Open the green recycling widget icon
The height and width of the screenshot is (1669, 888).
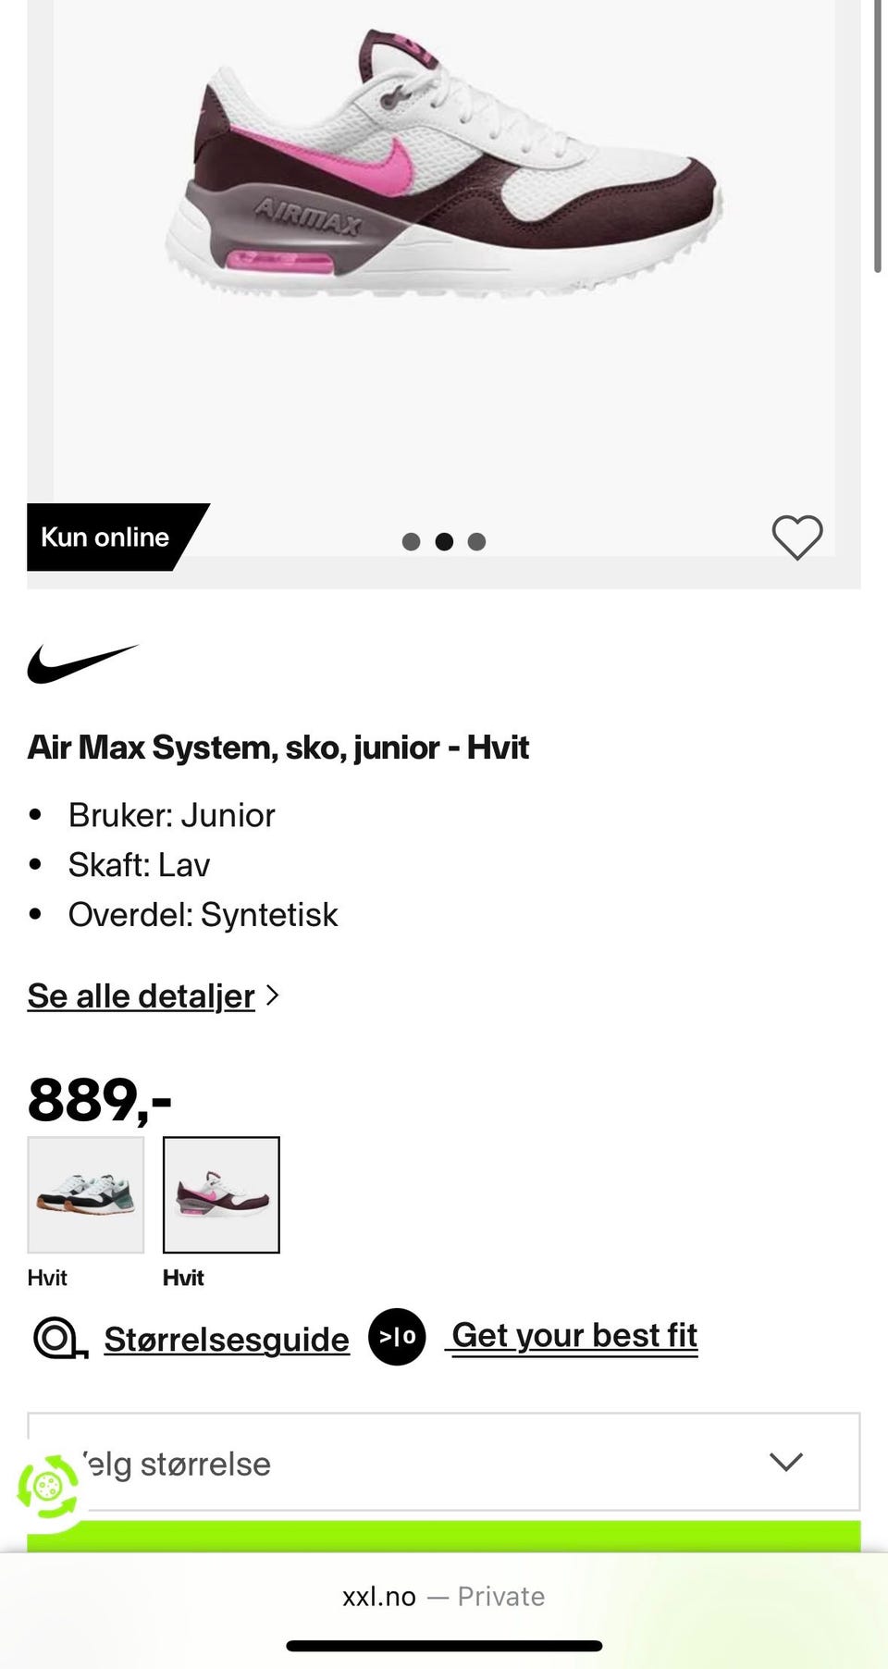pos(47,1487)
